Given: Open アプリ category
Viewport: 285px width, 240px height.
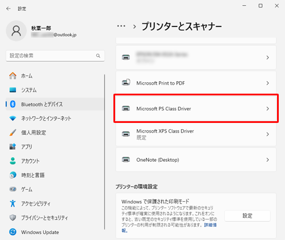Looking at the screenshot, I should (x=55, y=147).
